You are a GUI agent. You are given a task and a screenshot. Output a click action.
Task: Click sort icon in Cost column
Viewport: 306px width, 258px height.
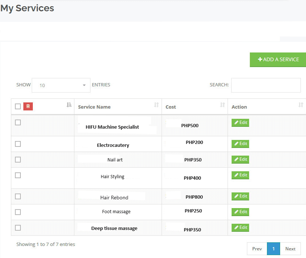coord(222,105)
